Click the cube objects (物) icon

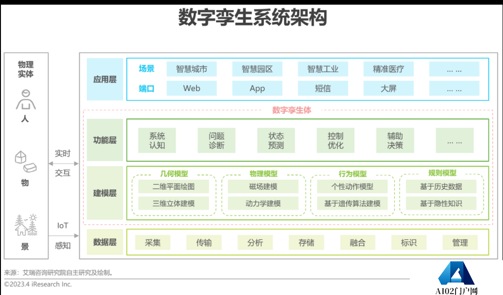[x=26, y=162]
